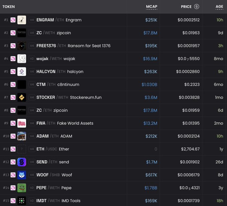This screenshot has height=206, width=227.
Task: Click the $3.6M market cap value
Action: [151, 97]
